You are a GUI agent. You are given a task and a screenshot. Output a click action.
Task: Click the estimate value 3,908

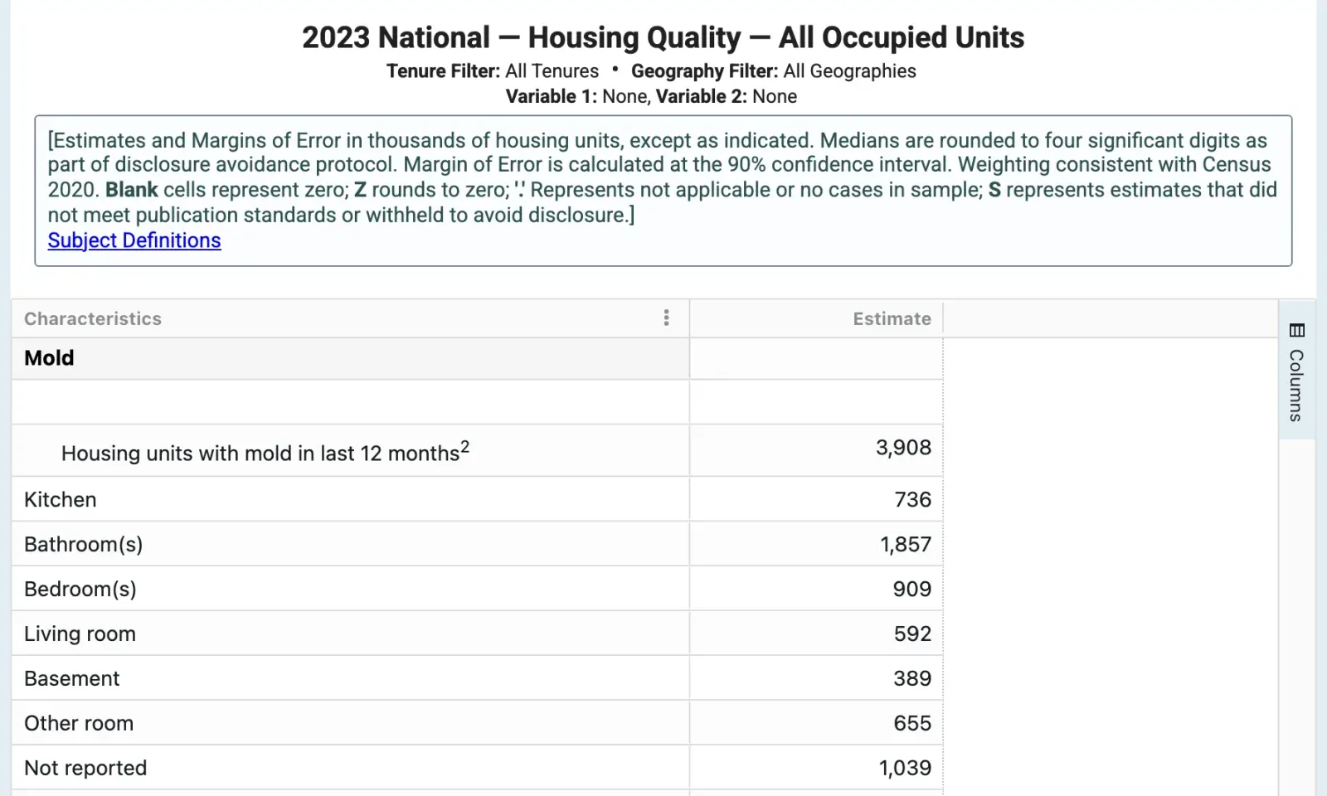point(903,448)
